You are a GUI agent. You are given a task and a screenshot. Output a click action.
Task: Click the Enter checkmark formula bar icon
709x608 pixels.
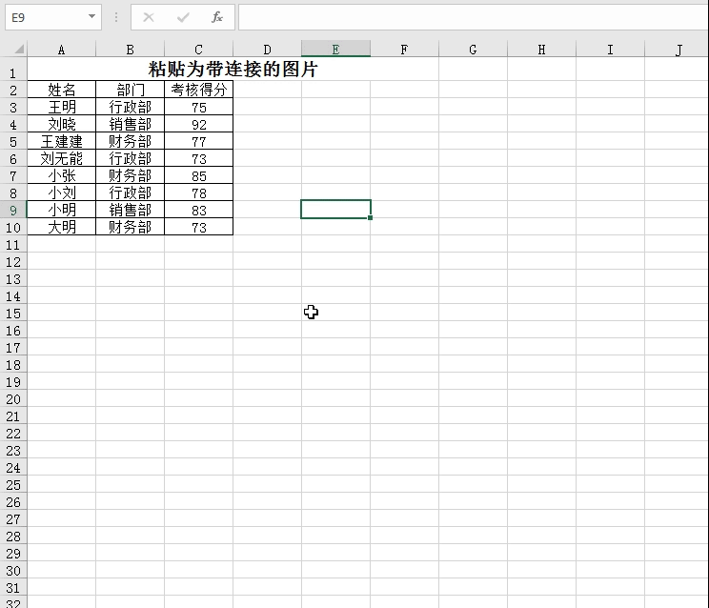[183, 17]
